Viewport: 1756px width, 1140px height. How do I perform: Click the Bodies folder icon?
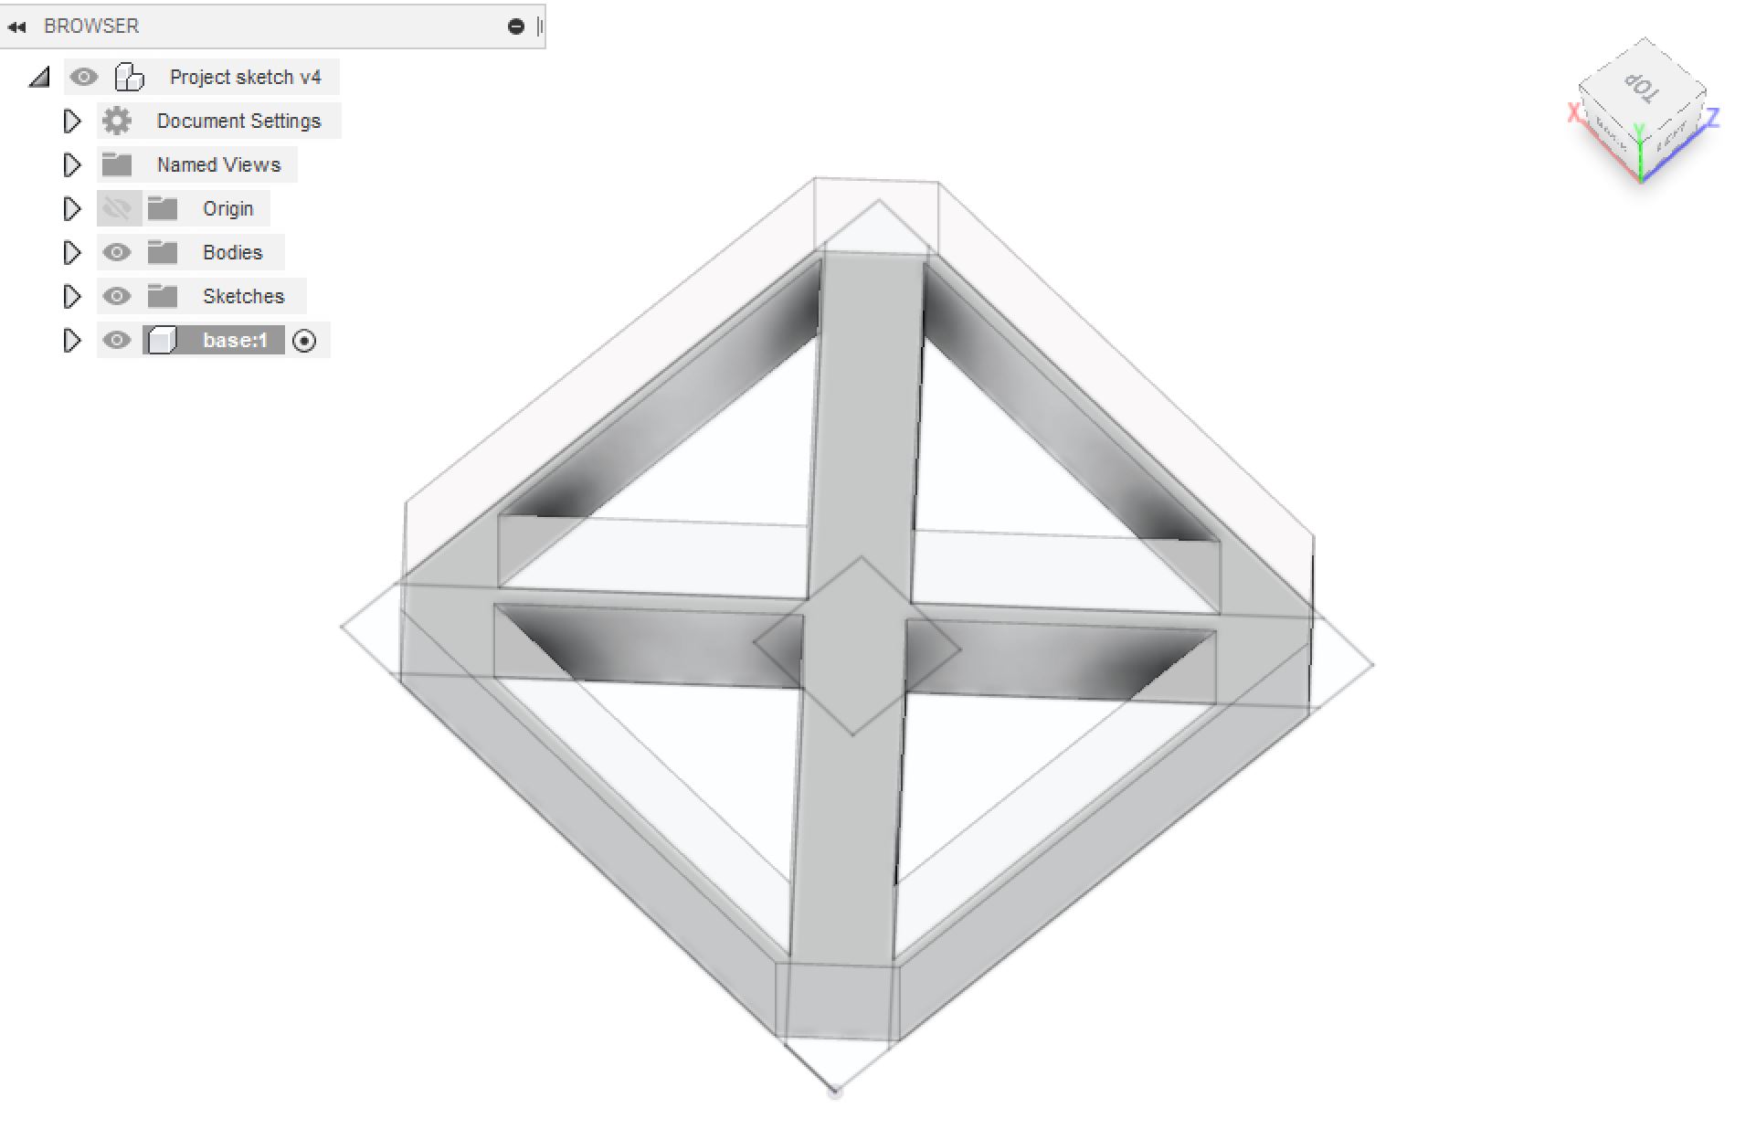pyautogui.click(x=163, y=252)
